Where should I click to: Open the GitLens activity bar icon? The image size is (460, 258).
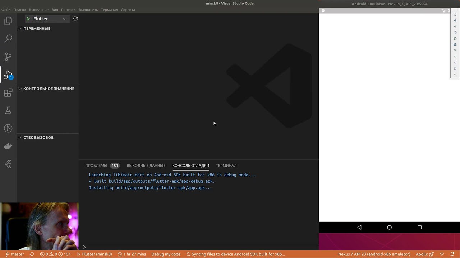click(x=8, y=128)
